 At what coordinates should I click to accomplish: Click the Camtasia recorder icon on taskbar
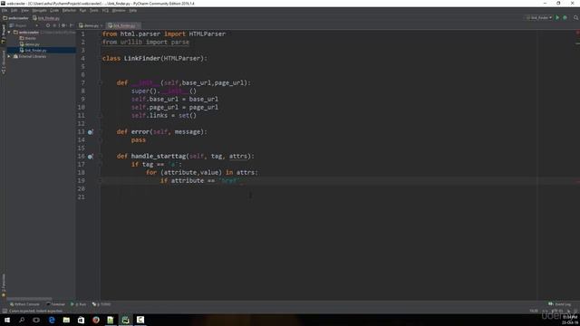click(x=140, y=320)
